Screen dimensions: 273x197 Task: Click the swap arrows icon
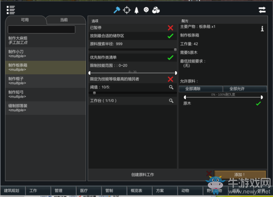pyautogui.click(x=262, y=10)
